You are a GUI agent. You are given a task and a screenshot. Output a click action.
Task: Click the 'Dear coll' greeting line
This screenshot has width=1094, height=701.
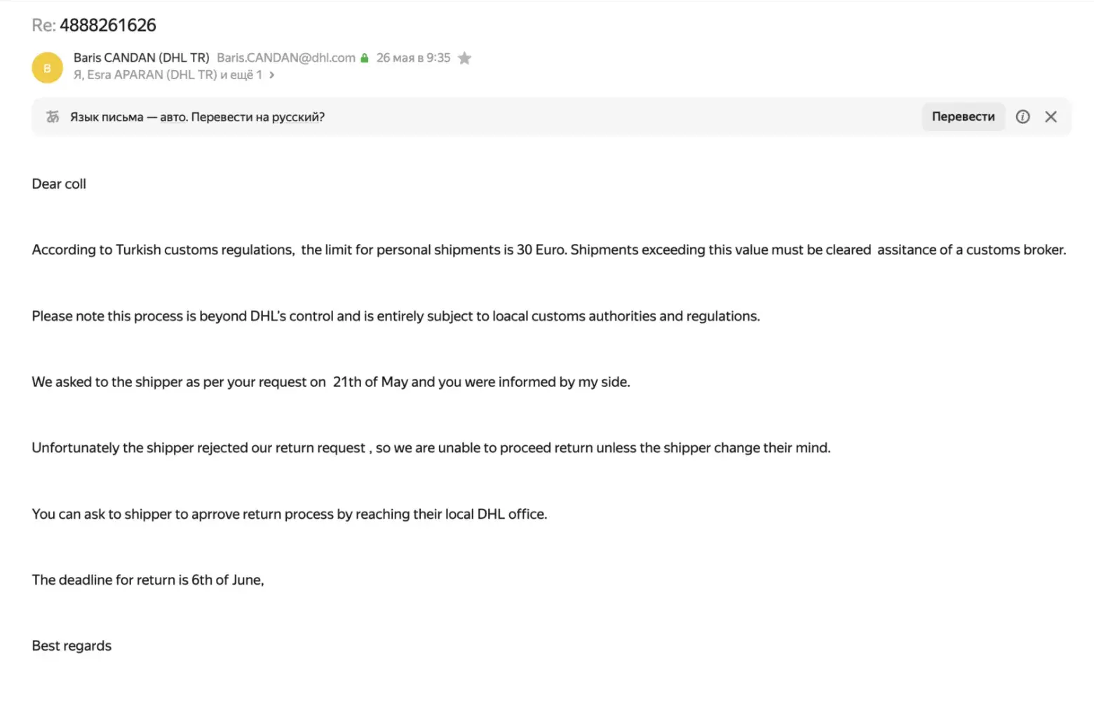click(x=59, y=184)
